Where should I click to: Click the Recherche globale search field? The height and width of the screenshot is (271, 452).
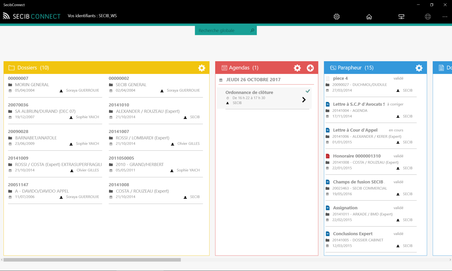pos(222,31)
